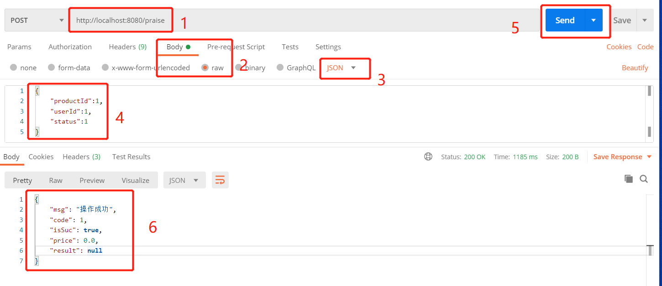Click the "code": 1 response line
The width and height of the screenshot is (662, 286).
tap(68, 220)
